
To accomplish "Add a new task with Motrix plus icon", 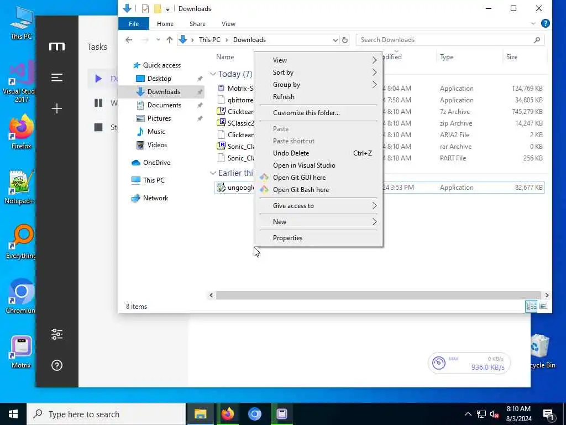I will pos(57,108).
